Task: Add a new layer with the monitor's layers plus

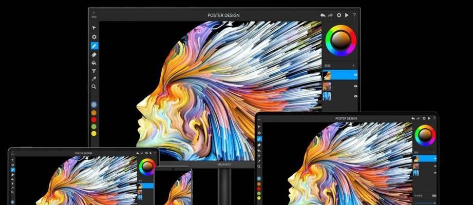Action: click(353, 65)
